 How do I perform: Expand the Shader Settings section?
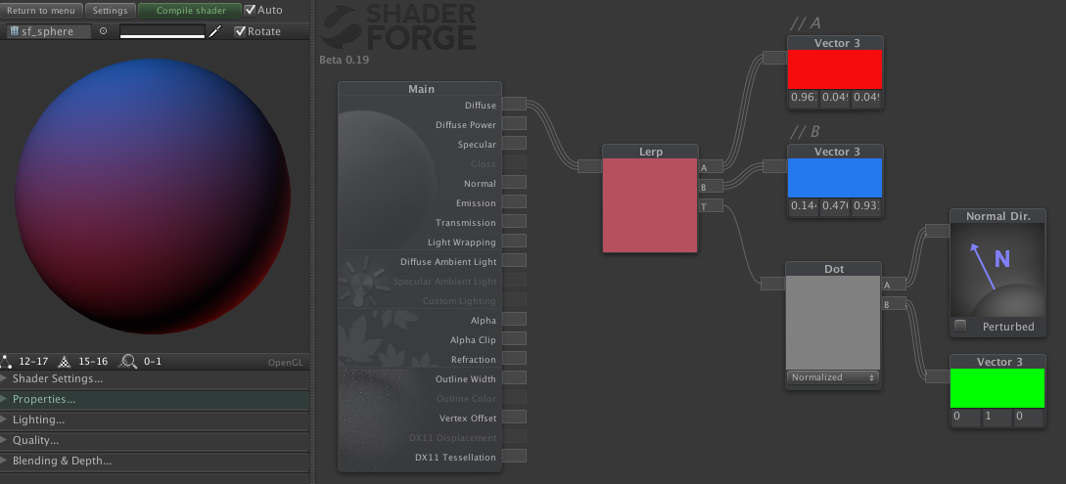57,378
